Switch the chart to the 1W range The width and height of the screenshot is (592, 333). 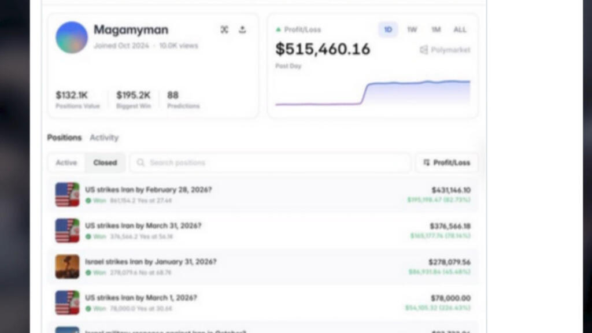coord(412,30)
